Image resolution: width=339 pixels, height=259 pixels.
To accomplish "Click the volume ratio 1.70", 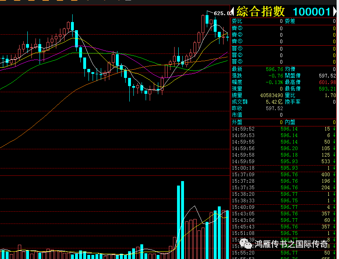I will [330, 95].
